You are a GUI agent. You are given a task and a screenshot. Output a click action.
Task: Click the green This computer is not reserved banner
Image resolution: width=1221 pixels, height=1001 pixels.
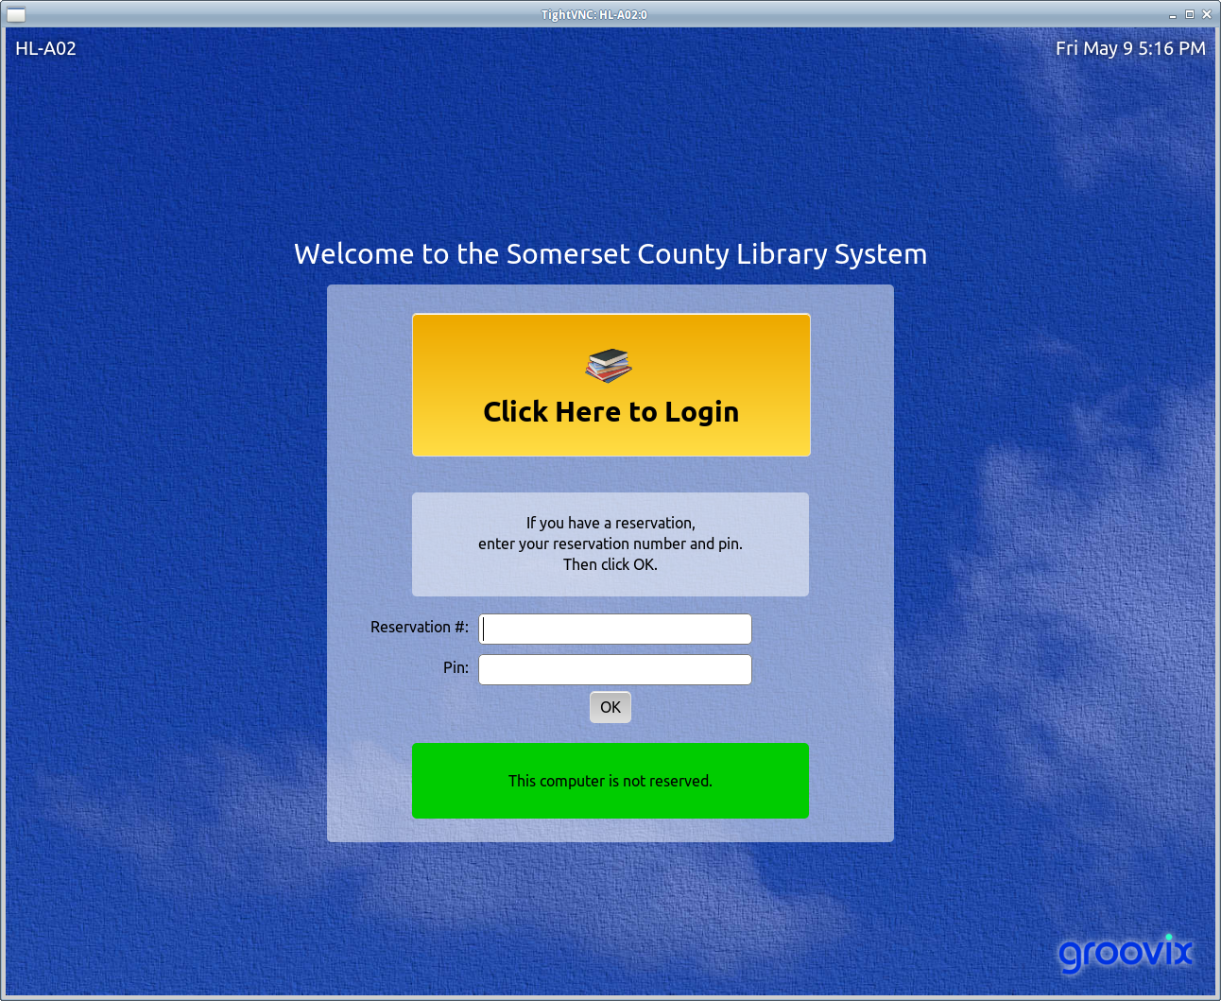point(610,781)
